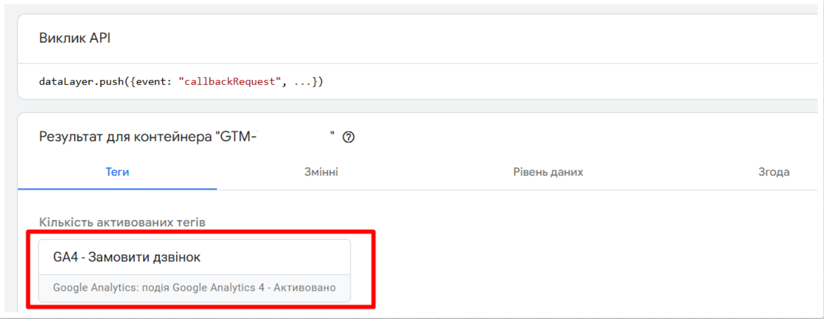Click the Кількість активованих тегів label
This screenshot has height=319, width=824.
[122, 222]
